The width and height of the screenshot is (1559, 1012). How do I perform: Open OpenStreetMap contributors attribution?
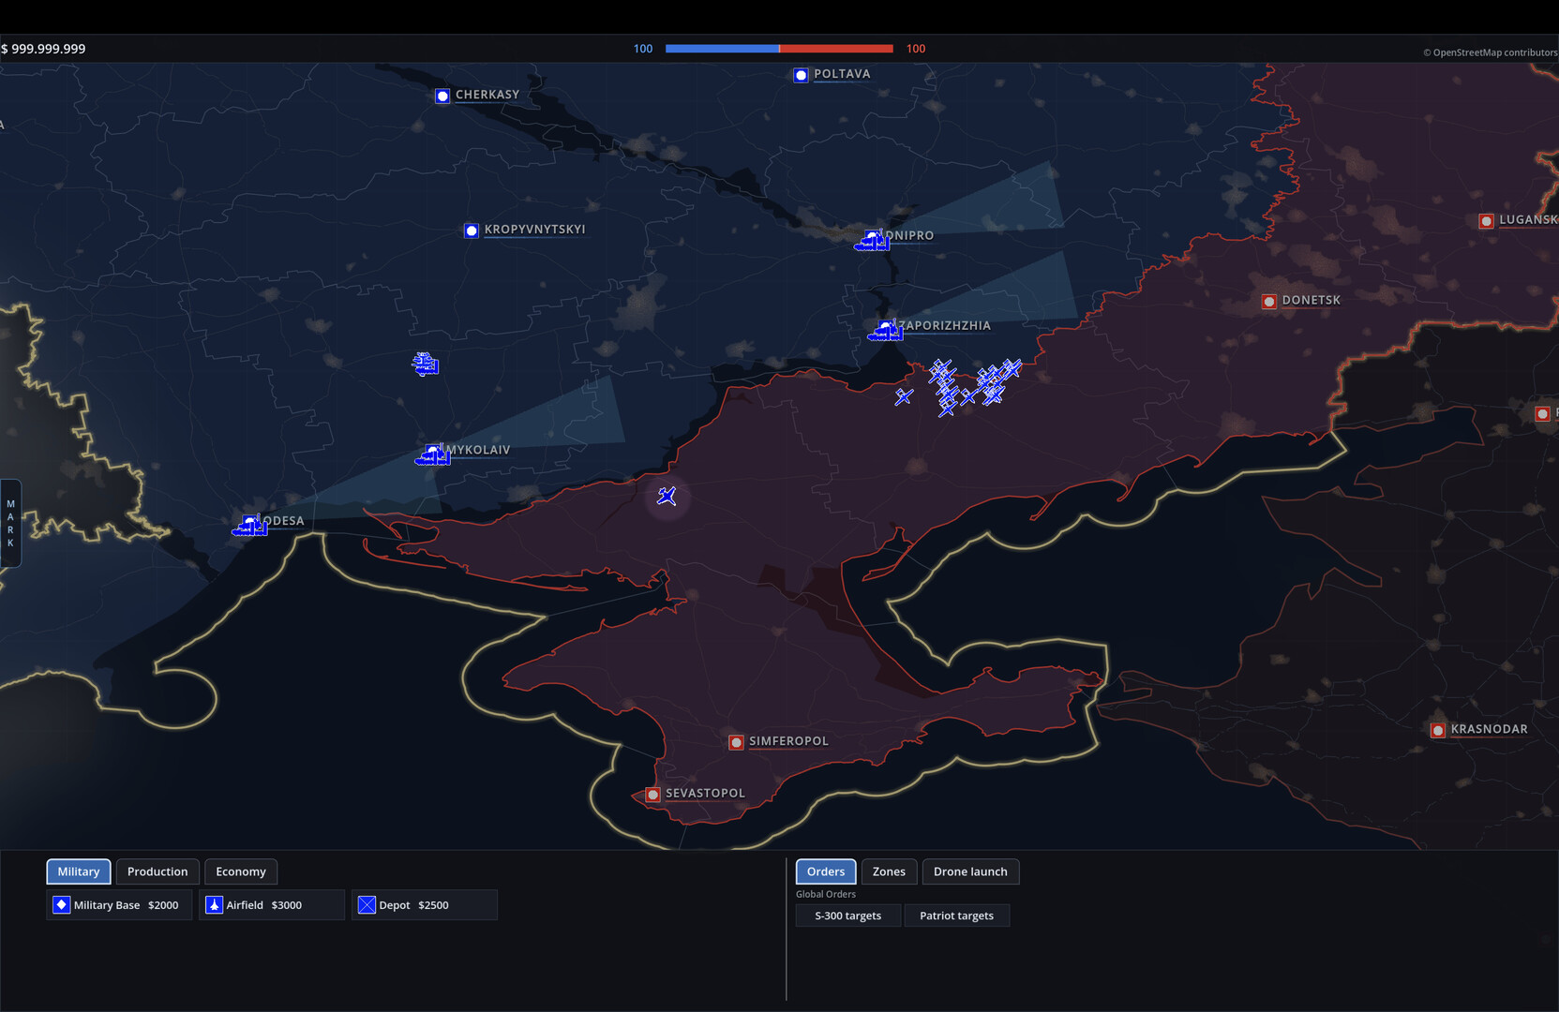(1490, 52)
